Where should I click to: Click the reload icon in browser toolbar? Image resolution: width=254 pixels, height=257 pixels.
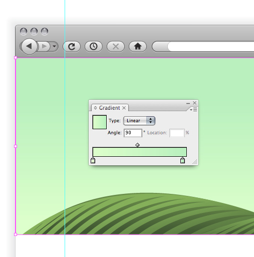pyautogui.click(x=72, y=47)
